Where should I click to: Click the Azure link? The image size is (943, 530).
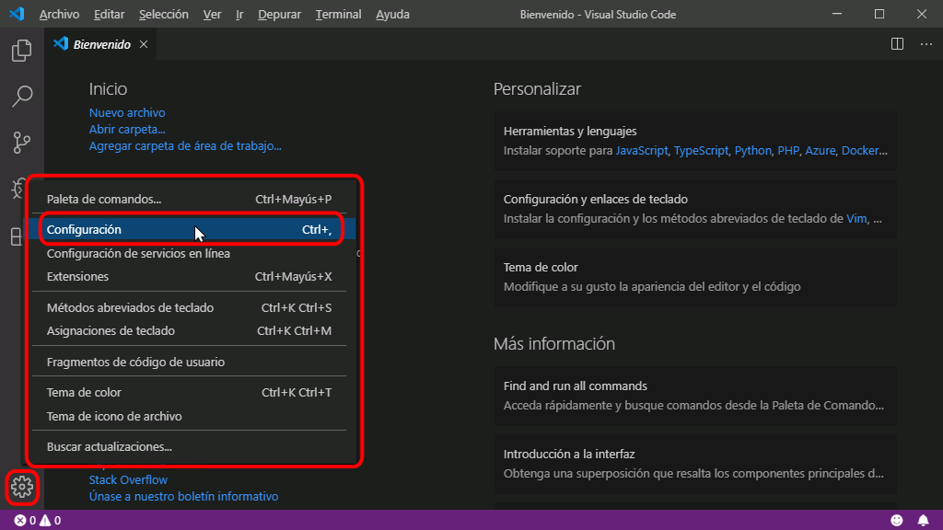821,150
